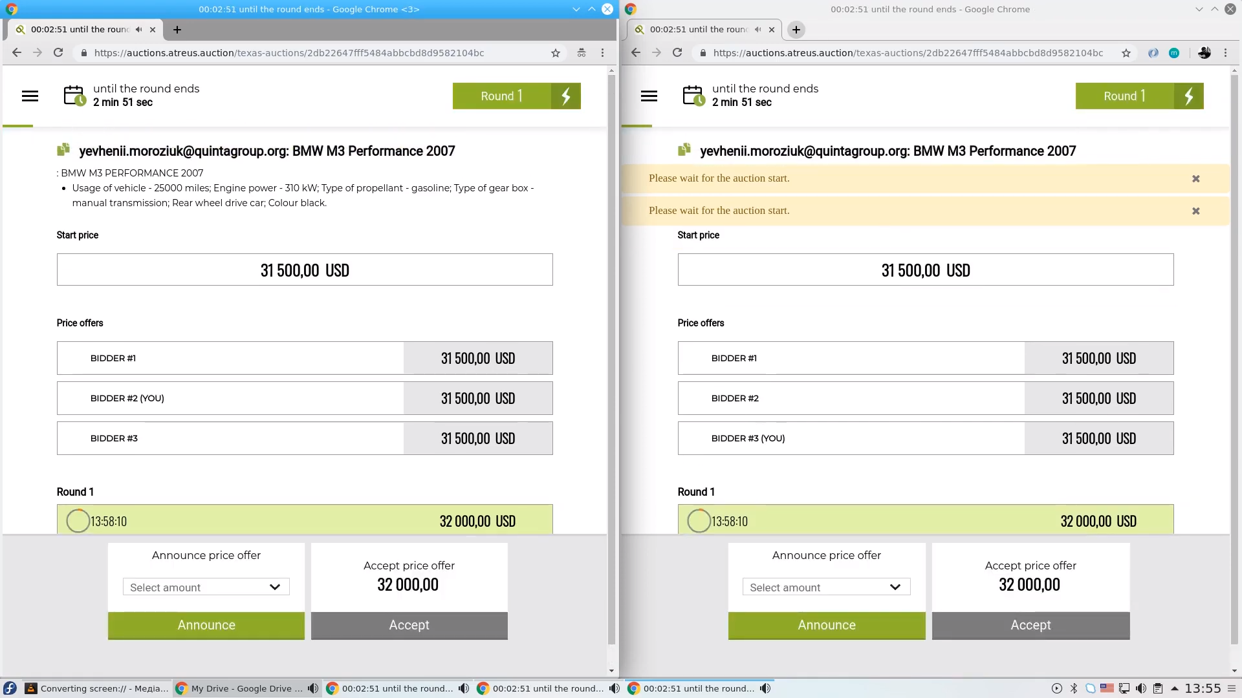Mute audio on right browser tab
This screenshot has width=1242, height=698.
click(x=757, y=30)
